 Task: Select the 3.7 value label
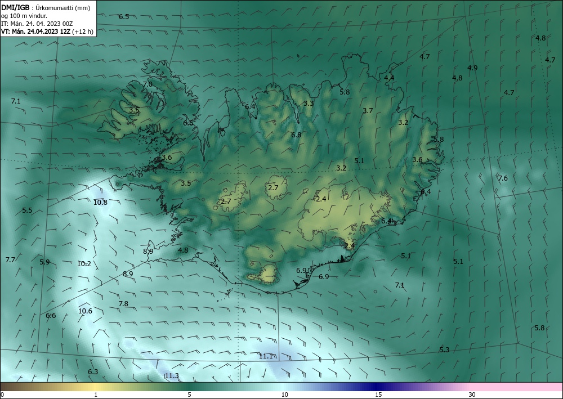pyautogui.click(x=368, y=111)
